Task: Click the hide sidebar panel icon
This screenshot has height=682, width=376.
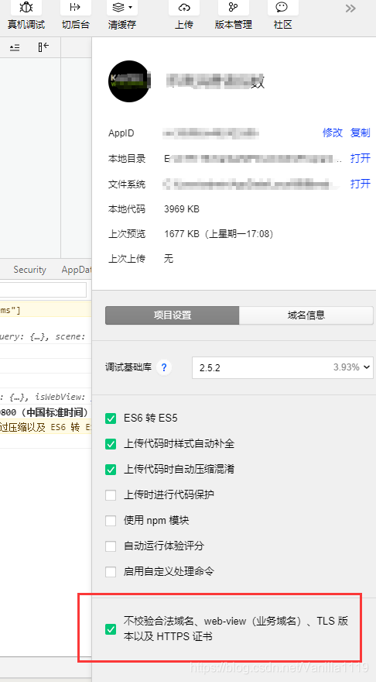Action: click(43, 47)
